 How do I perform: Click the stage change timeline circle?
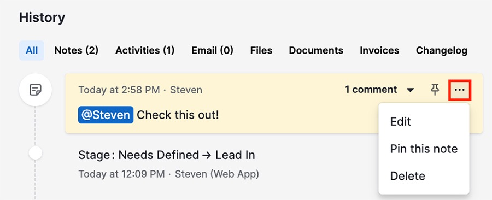35,153
